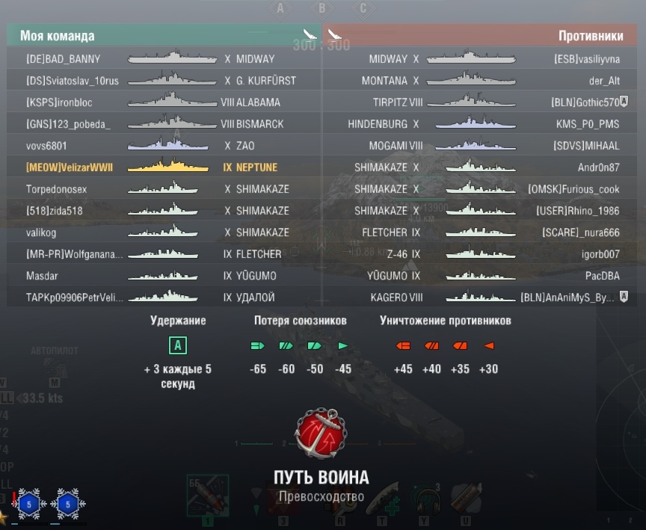Click enemy Hindenburg silhouette of KMS_P0_PMS
Screen dimensions: 646x530
pyautogui.click(x=476, y=123)
